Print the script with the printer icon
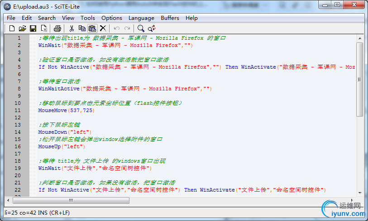 point(57,28)
